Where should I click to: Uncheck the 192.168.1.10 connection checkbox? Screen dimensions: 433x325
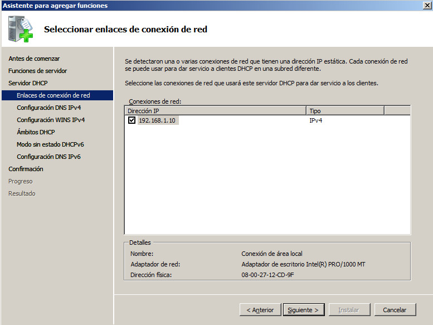point(132,120)
